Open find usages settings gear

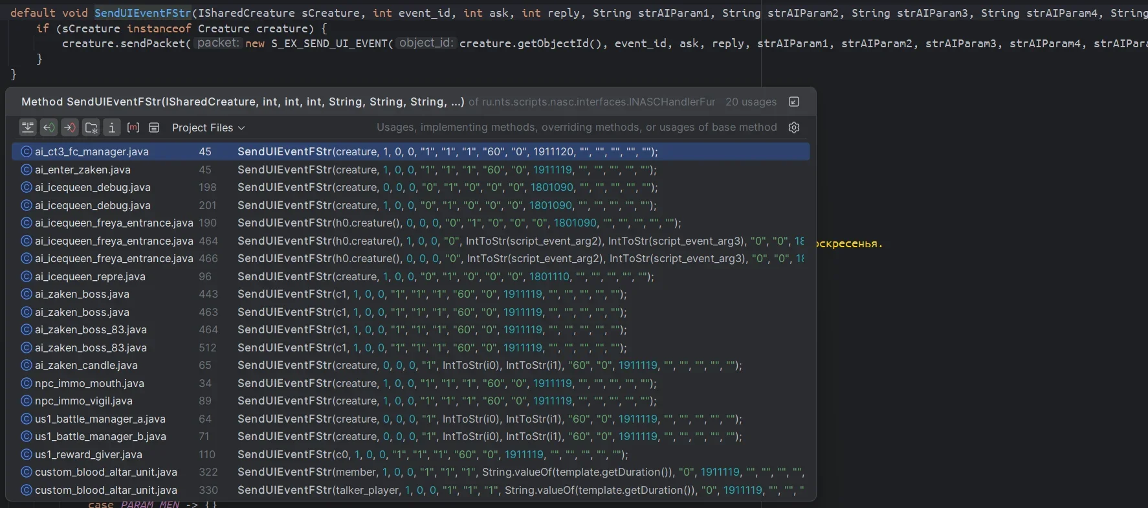(794, 127)
